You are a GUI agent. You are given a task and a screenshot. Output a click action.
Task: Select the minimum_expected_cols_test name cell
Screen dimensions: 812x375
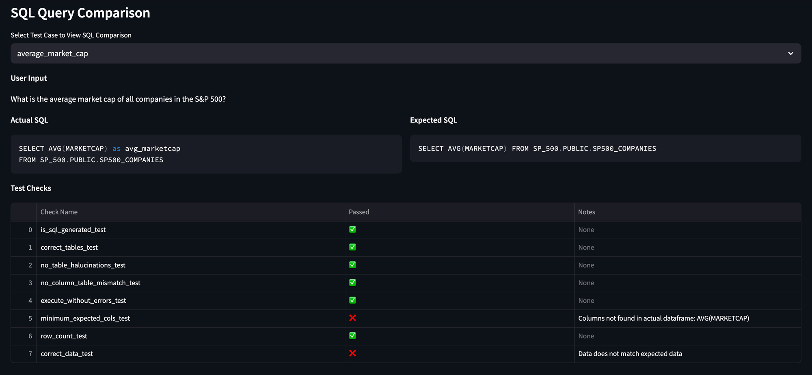click(85, 319)
